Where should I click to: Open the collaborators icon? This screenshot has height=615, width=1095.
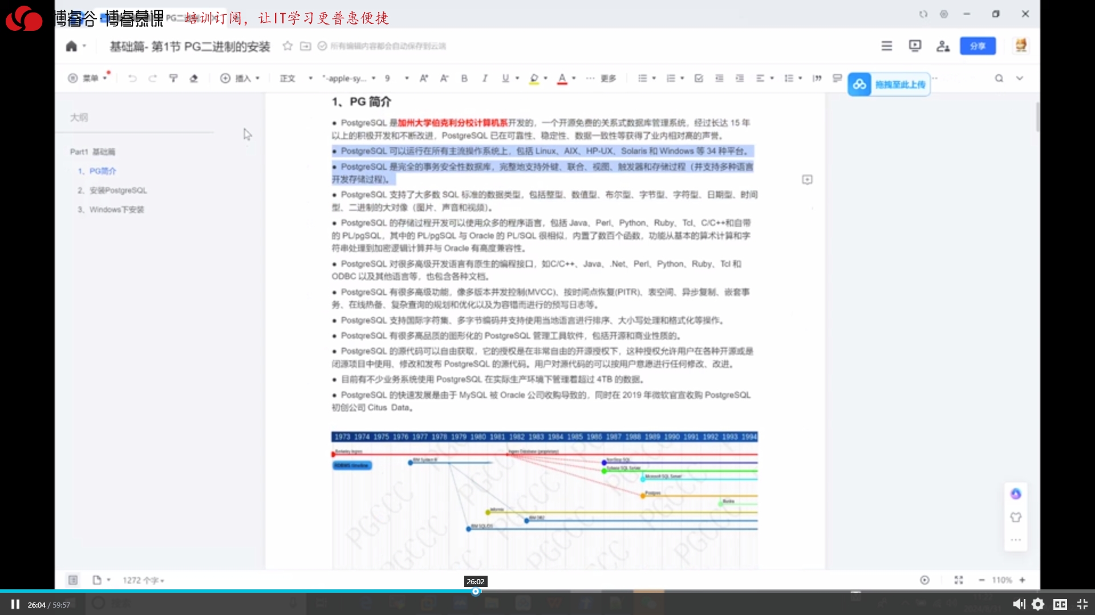pos(943,46)
